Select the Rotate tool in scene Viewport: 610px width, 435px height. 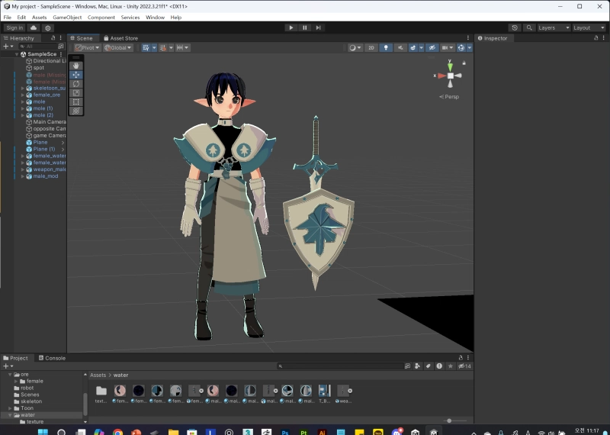pos(75,84)
